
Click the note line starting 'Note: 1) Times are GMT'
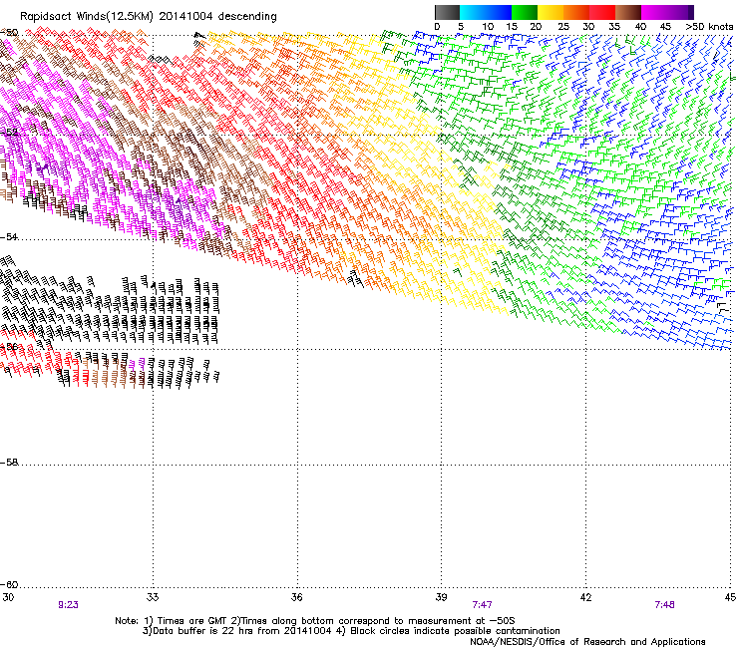point(315,621)
